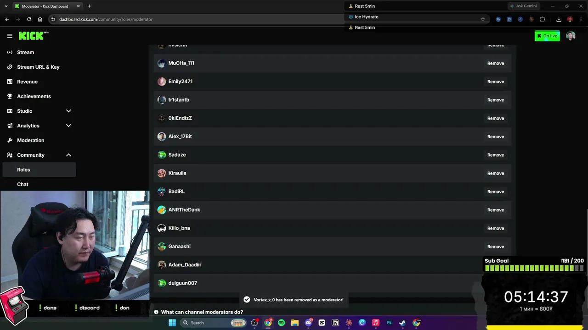Open Stream URL & Key page
The image size is (588, 330).
point(39,67)
